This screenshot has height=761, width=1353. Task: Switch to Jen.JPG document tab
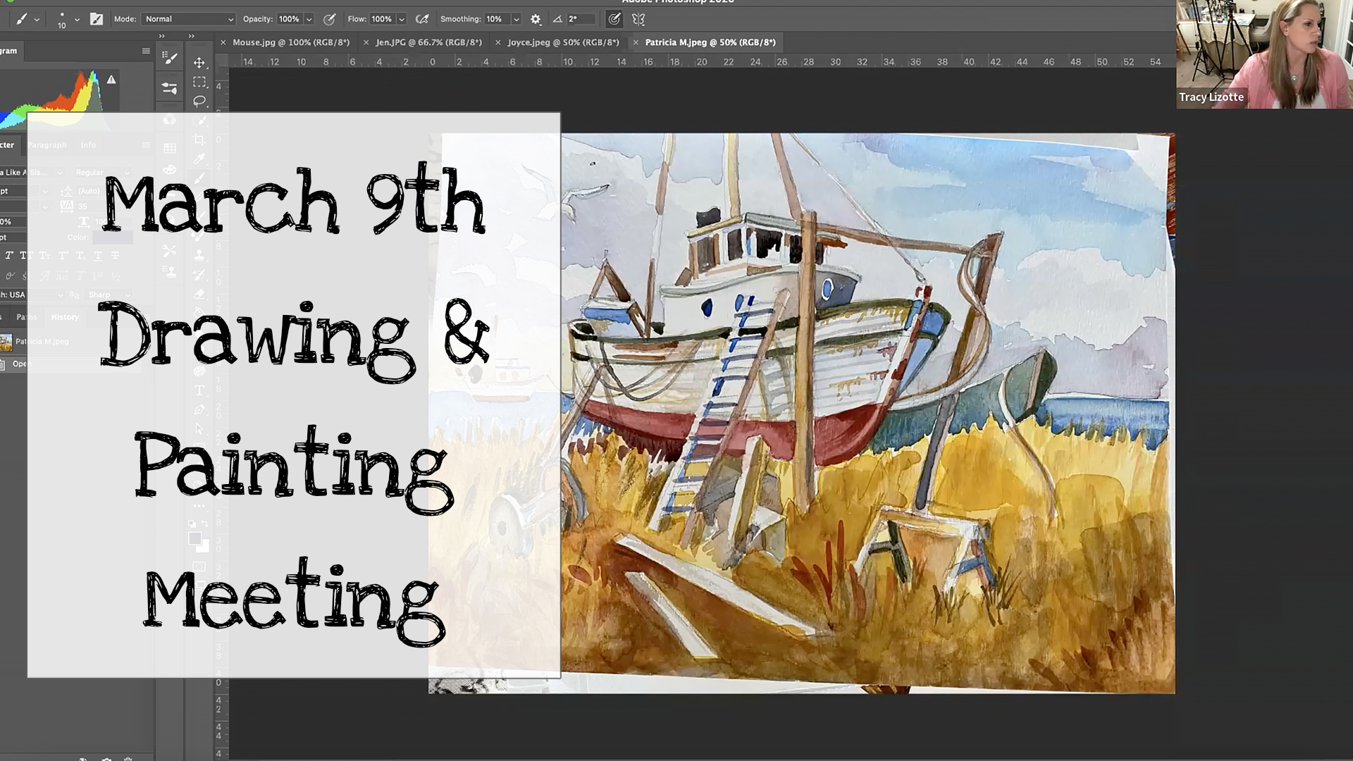pyautogui.click(x=428, y=42)
